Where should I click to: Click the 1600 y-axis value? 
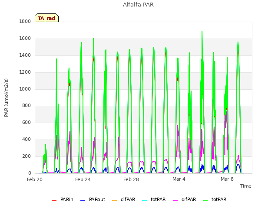[25, 39]
